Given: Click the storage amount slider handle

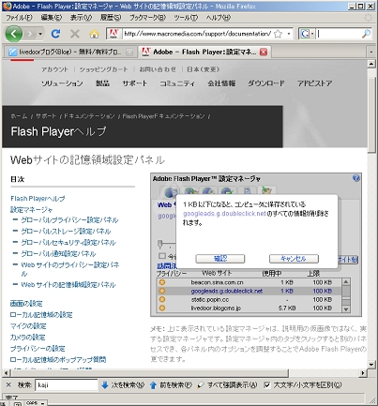Looking at the screenshot, I should 160,244.
